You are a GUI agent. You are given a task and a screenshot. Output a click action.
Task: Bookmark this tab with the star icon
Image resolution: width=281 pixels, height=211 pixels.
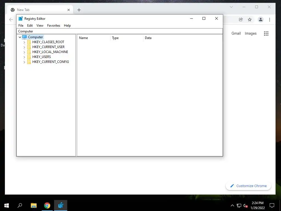(250, 20)
